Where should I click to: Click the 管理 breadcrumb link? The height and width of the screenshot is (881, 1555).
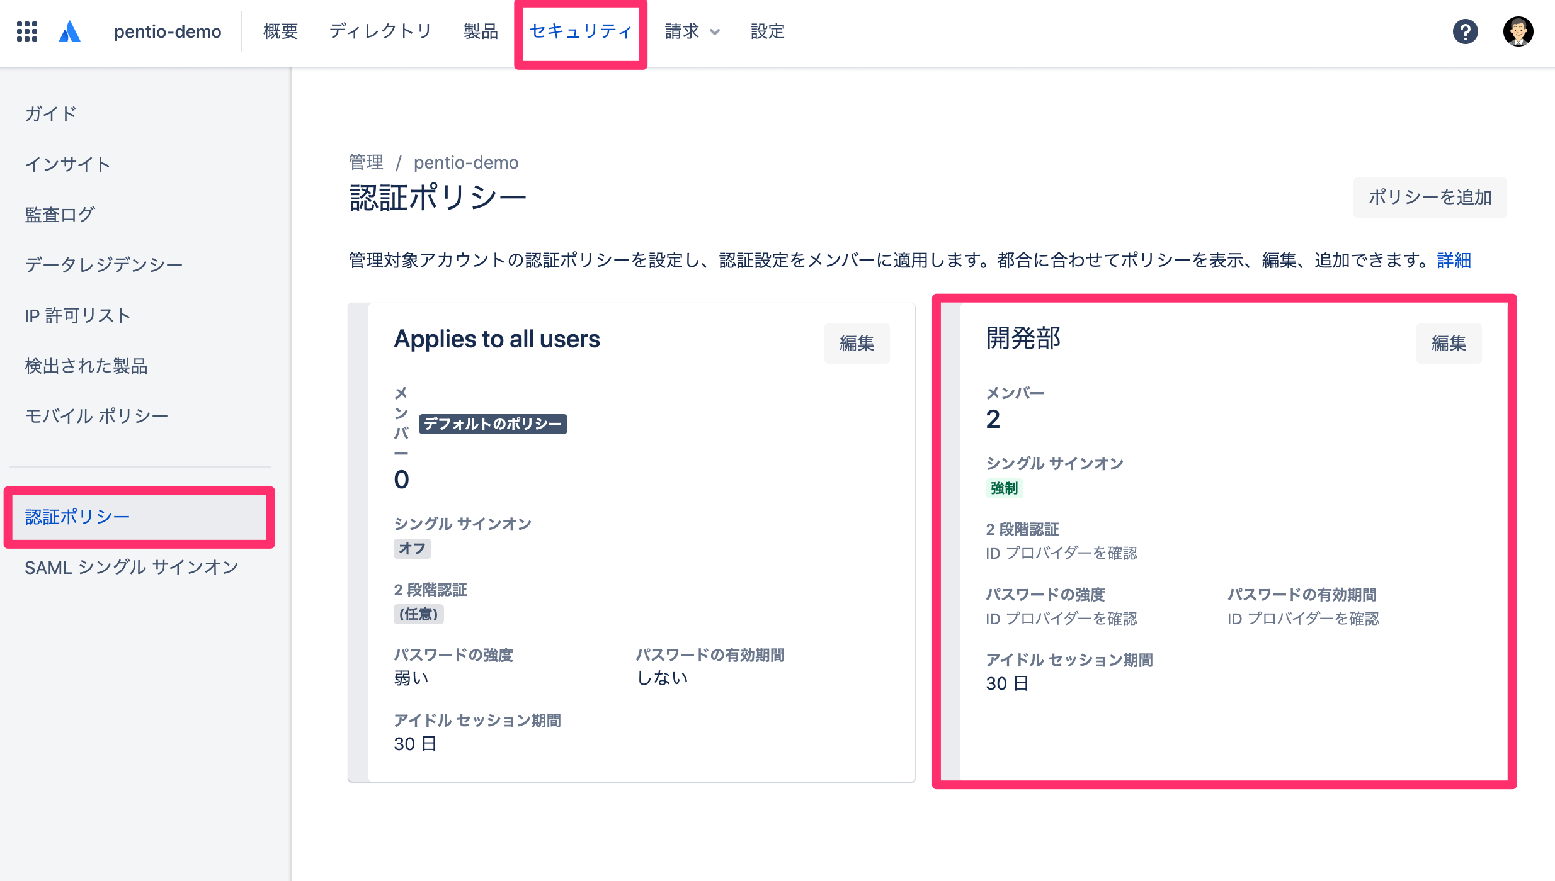pyautogui.click(x=366, y=162)
